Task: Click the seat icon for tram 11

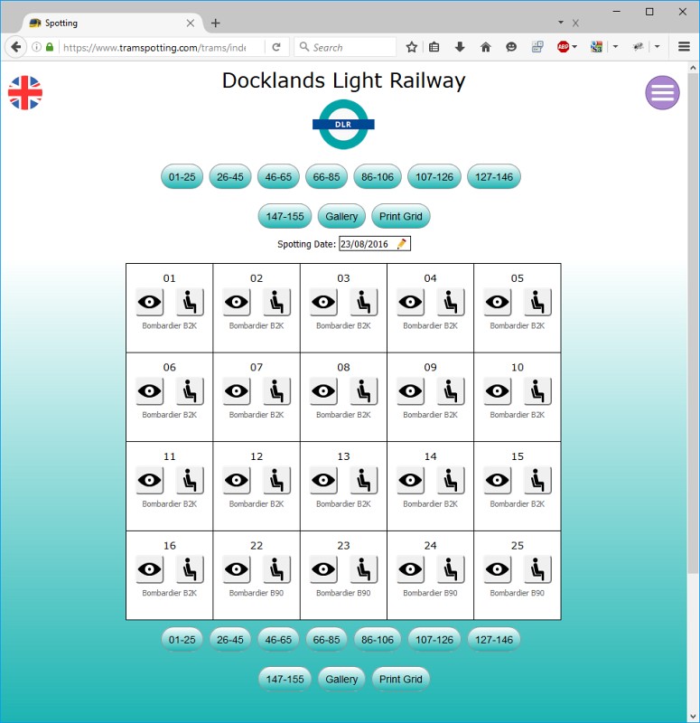Action: click(x=190, y=480)
